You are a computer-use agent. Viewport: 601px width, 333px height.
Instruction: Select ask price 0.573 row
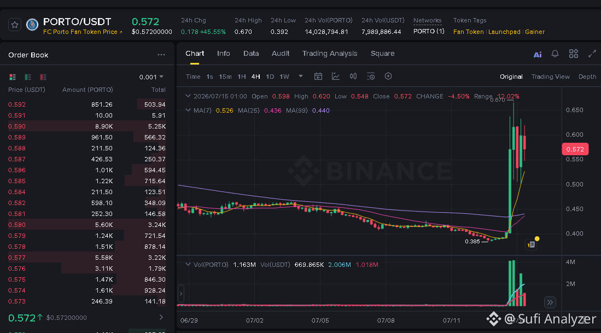pyautogui.click(x=87, y=301)
